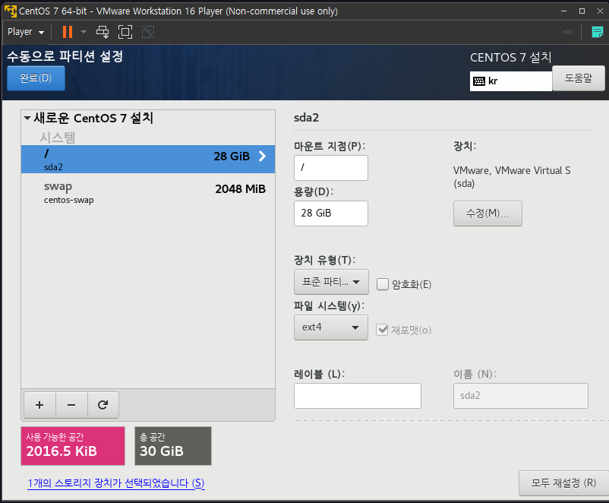Toggle Unity mode icon
This screenshot has width=609, height=503.
pos(148,32)
